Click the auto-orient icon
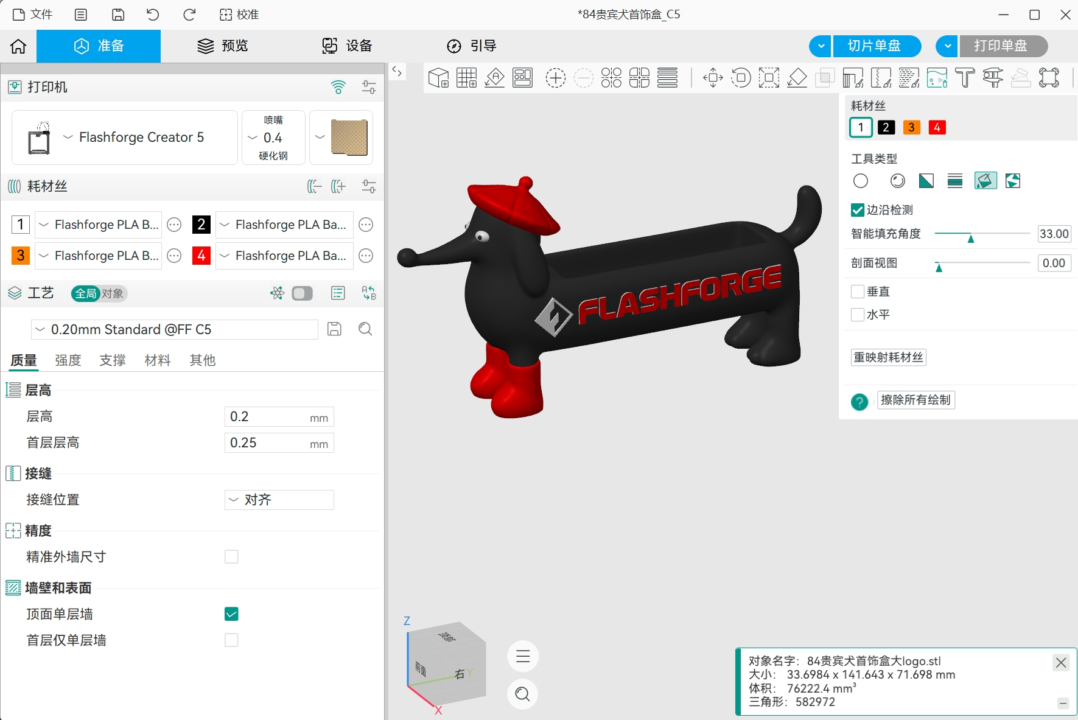 pos(495,78)
